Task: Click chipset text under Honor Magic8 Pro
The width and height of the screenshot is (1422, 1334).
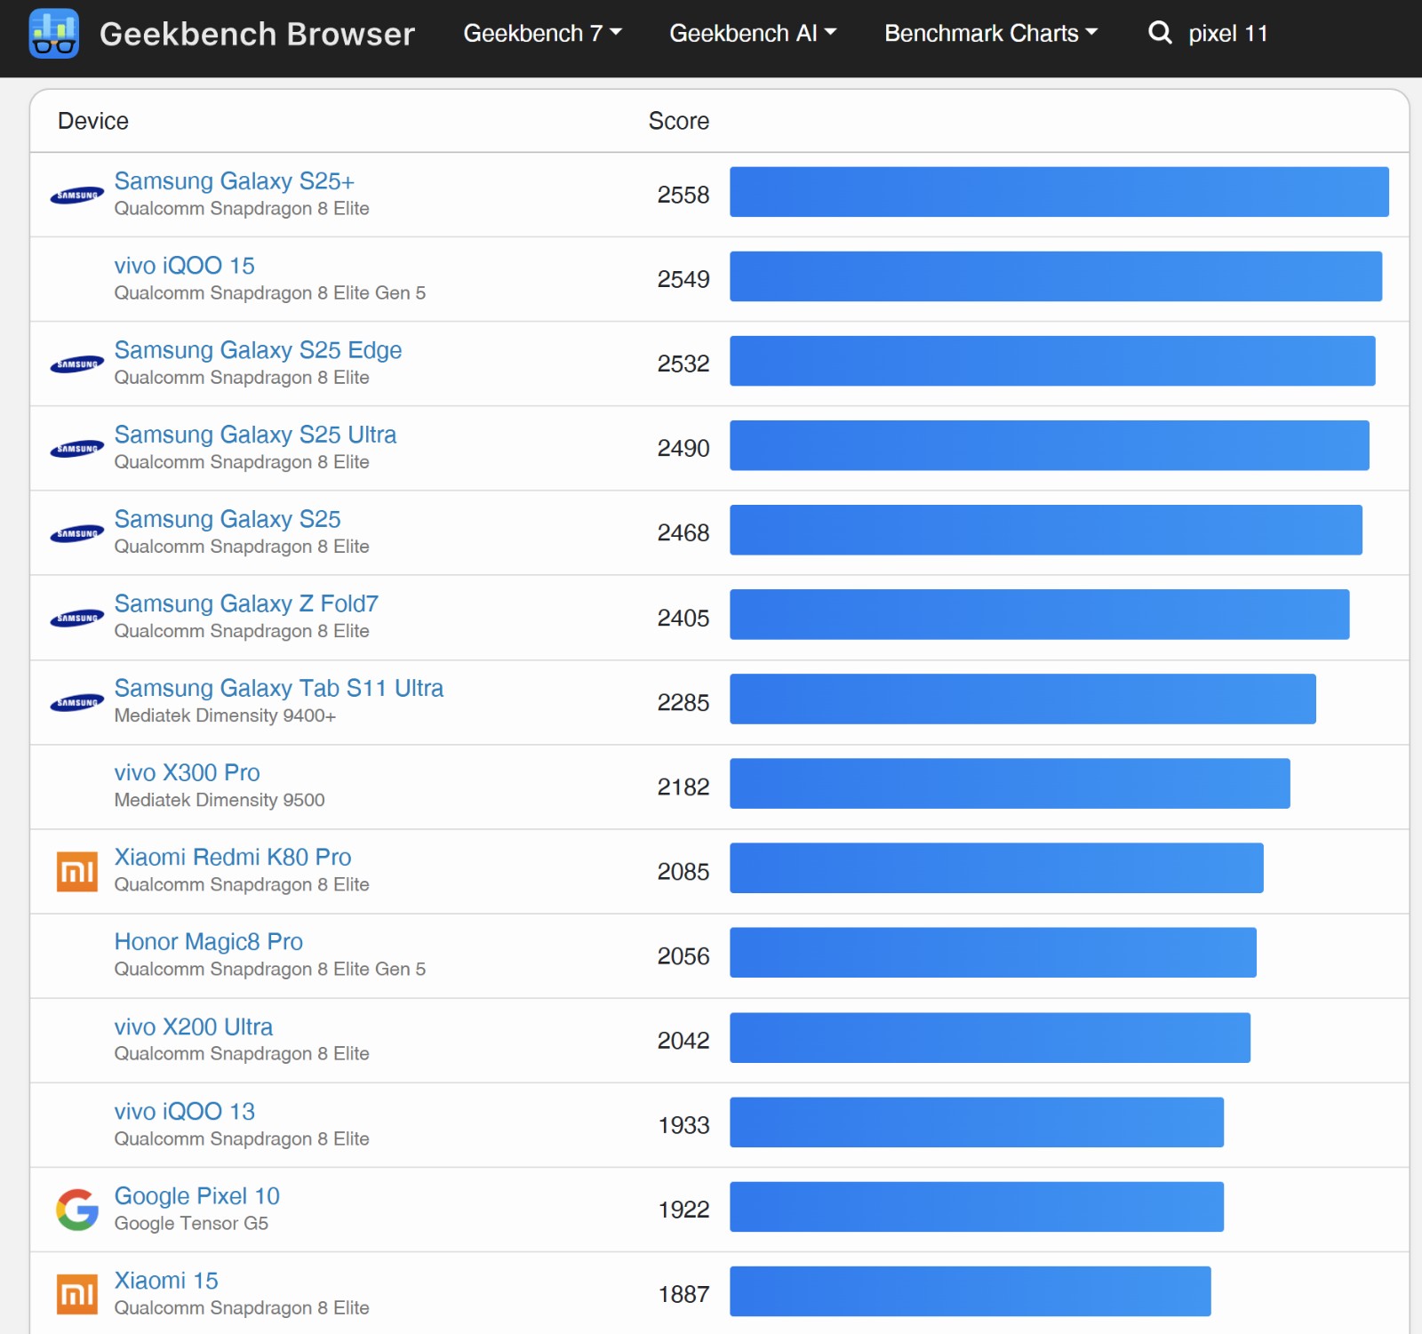Action: point(270,969)
